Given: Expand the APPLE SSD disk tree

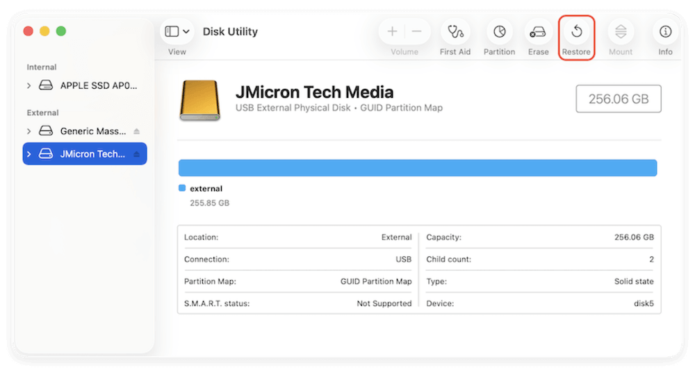Looking at the screenshot, I should [x=28, y=86].
